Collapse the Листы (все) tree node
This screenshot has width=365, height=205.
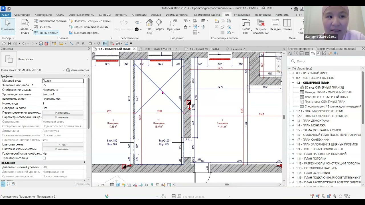coord(289,68)
